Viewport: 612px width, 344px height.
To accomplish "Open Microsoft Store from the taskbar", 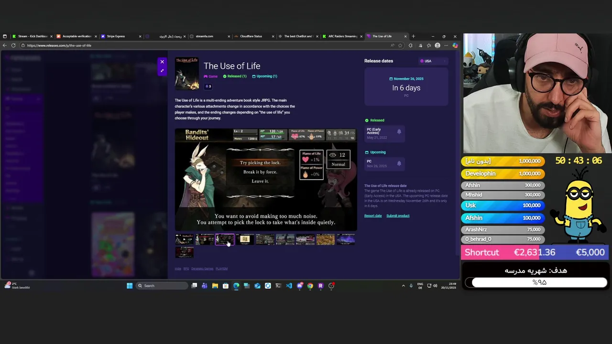I will click(x=226, y=286).
